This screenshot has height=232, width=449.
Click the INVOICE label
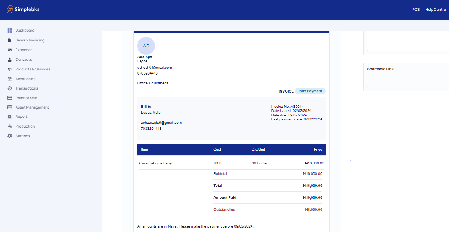click(x=286, y=91)
